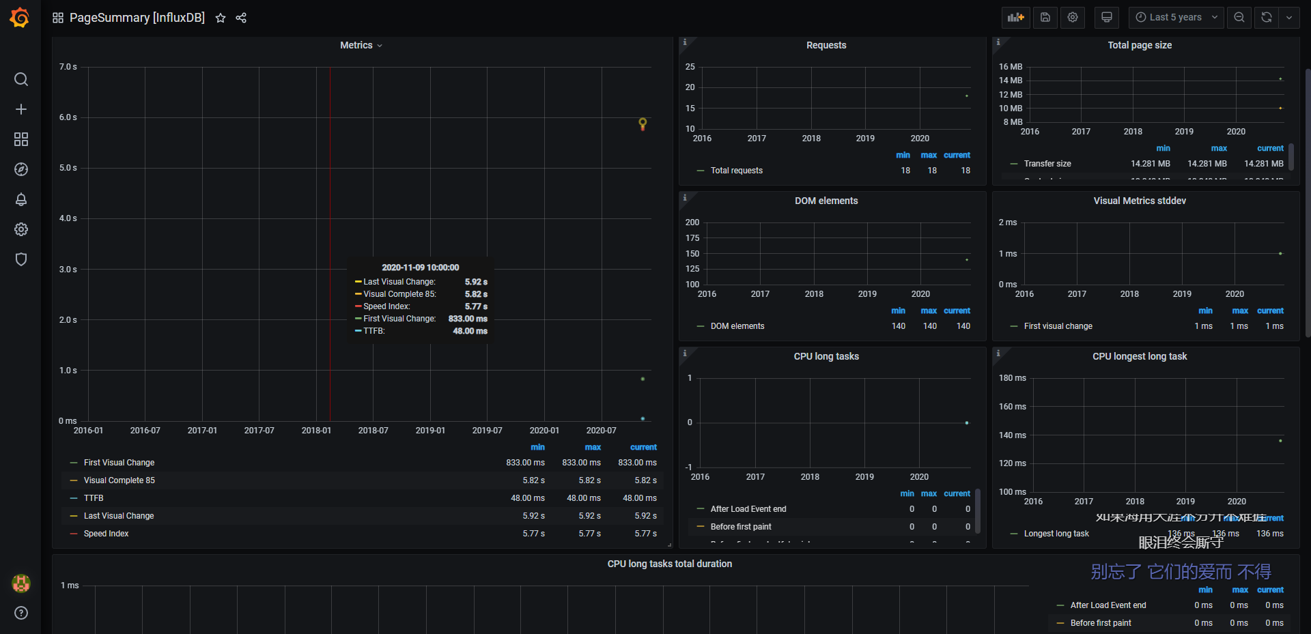The width and height of the screenshot is (1311, 634).
Task: Click the Create plus icon in sidebar
Action: coord(21,109)
